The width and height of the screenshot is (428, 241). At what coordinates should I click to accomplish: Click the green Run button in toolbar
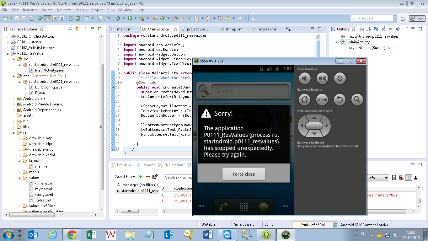(130, 18)
